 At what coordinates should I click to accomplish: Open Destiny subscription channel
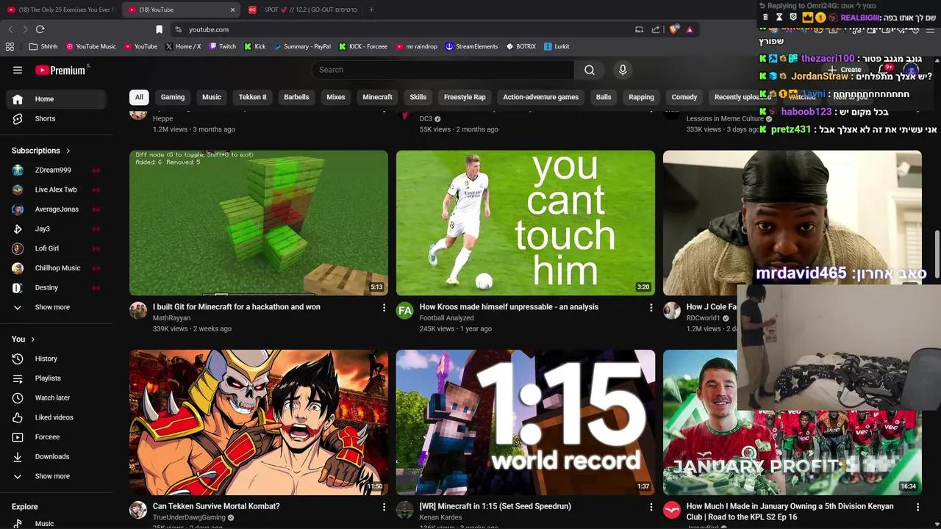point(57,287)
